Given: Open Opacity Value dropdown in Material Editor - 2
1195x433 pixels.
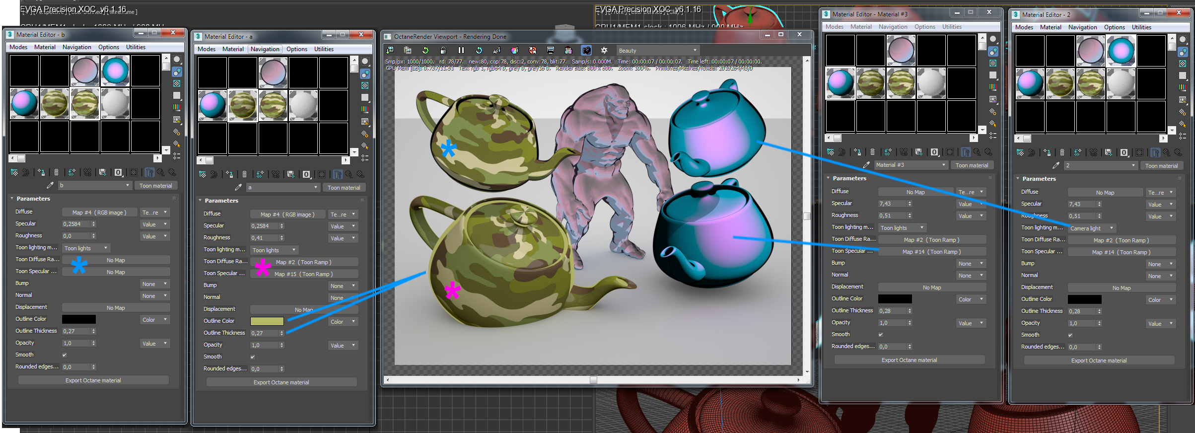Looking at the screenshot, I should point(1161,323).
